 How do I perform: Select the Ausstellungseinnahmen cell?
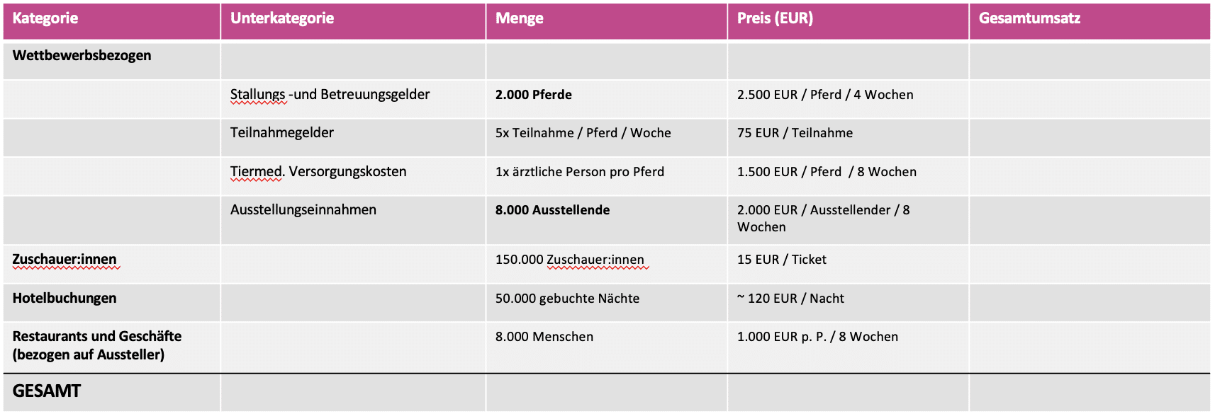(x=353, y=220)
